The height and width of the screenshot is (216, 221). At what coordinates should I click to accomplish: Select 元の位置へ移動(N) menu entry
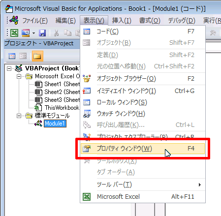click(x=143, y=66)
